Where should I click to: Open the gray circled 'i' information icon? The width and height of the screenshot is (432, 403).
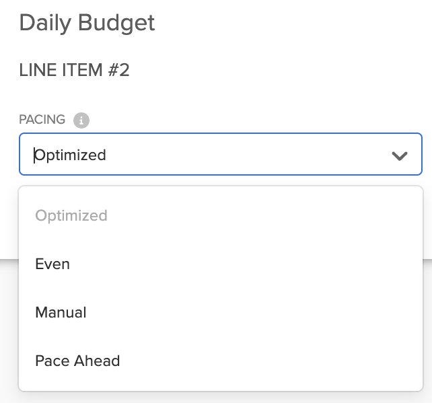pyautogui.click(x=81, y=120)
